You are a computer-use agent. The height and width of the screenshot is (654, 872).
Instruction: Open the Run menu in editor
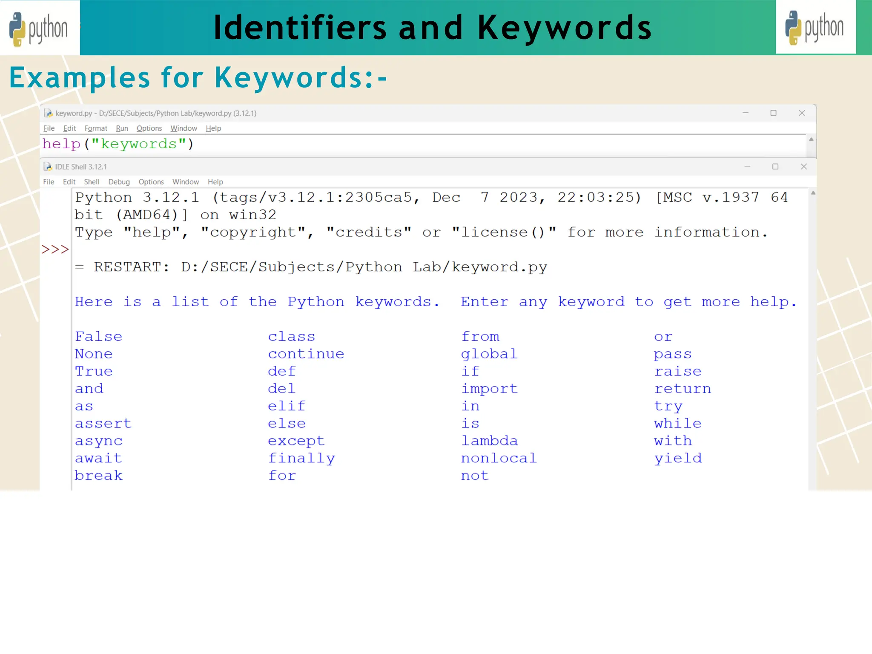(122, 128)
